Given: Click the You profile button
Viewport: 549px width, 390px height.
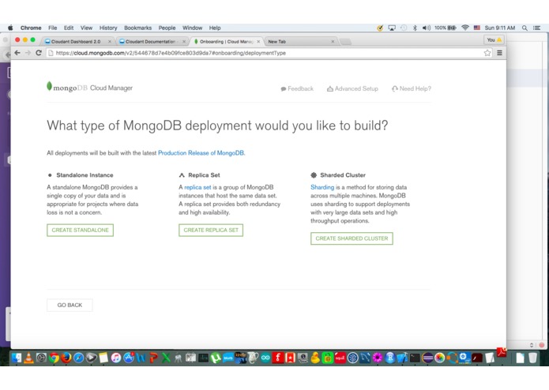Looking at the screenshot, I should click(494, 40).
